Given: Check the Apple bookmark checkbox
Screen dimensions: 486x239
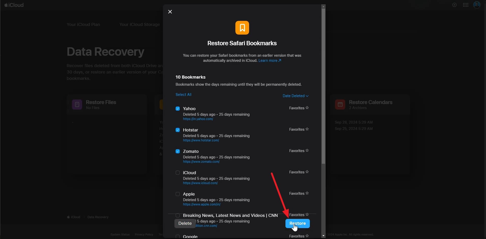Looking at the screenshot, I should (x=178, y=194).
